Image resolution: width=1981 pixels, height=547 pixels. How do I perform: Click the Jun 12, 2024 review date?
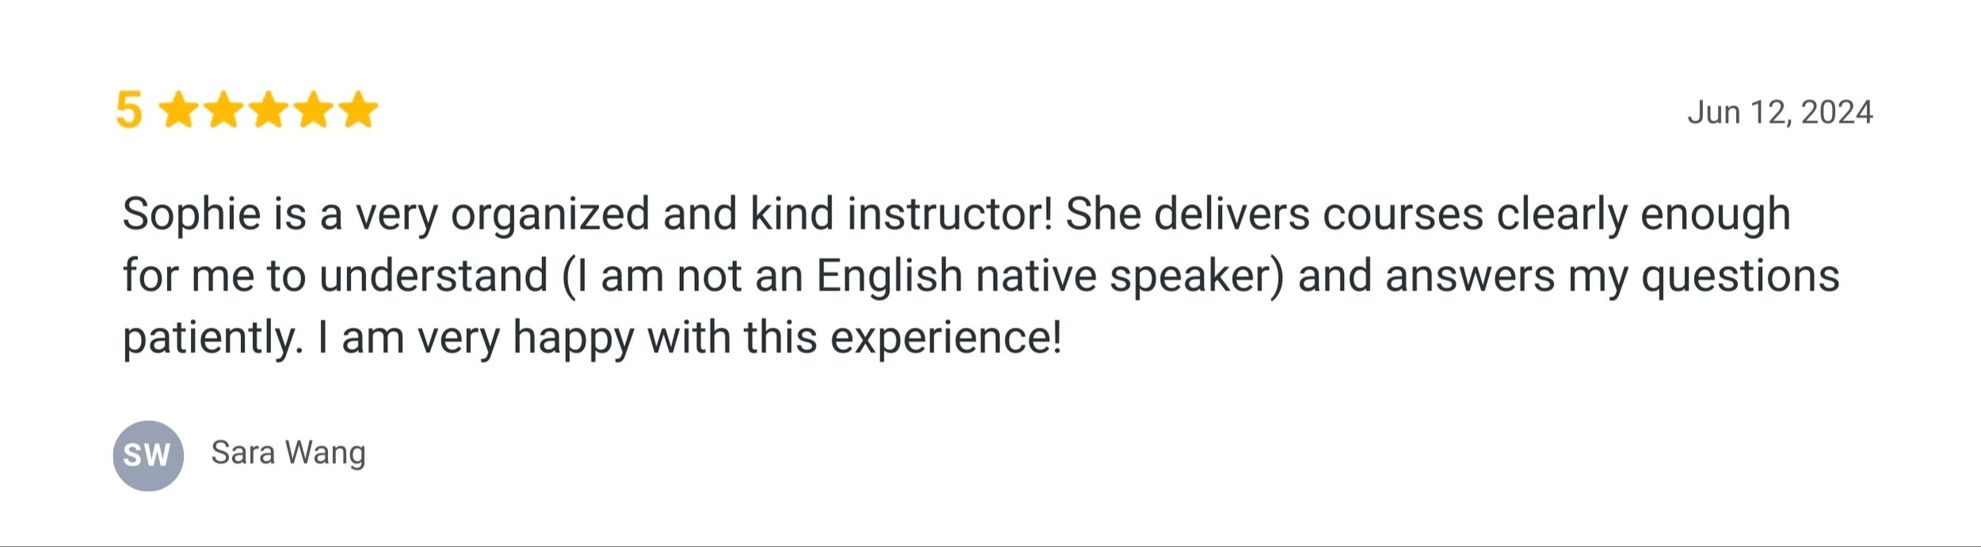click(x=1780, y=112)
